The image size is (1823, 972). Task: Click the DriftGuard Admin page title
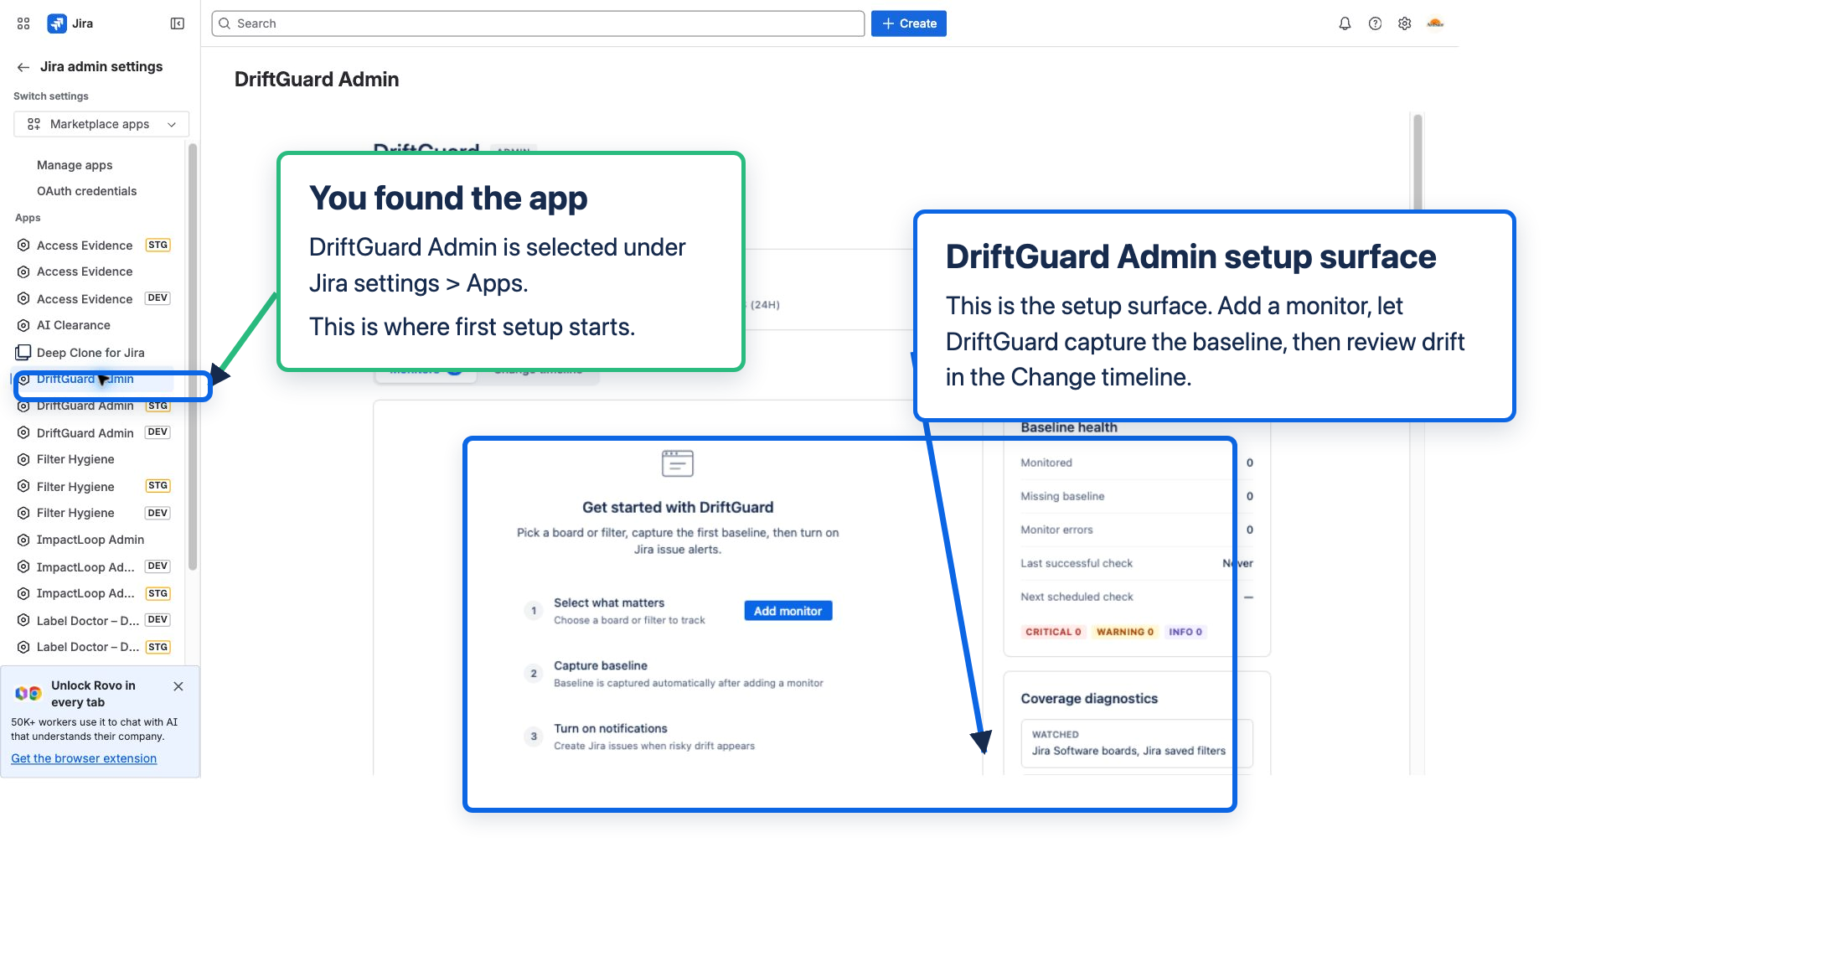[x=317, y=80]
